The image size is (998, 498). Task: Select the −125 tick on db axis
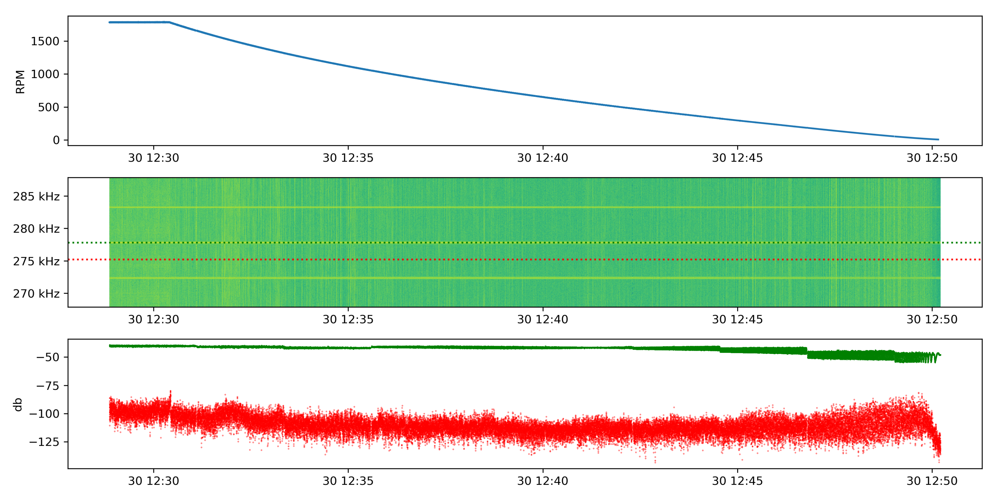click(x=44, y=442)
